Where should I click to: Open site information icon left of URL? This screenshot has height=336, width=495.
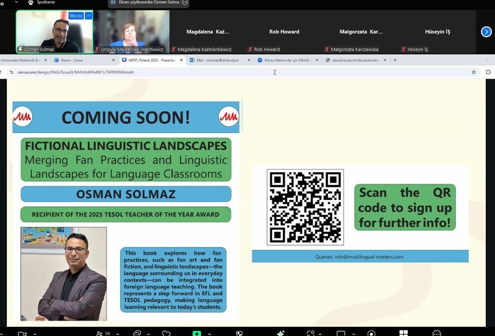(x=11, y=72)
